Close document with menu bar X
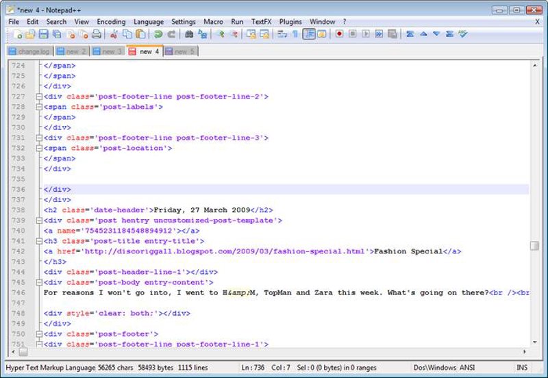 [x=537, y=22]
